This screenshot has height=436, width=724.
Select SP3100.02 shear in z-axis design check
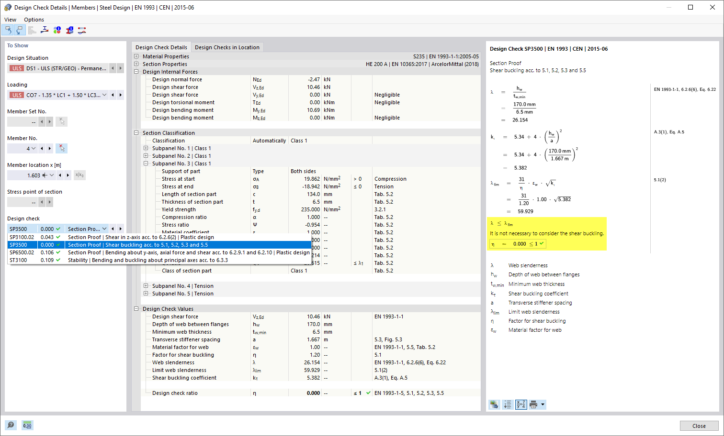[159, 237]
